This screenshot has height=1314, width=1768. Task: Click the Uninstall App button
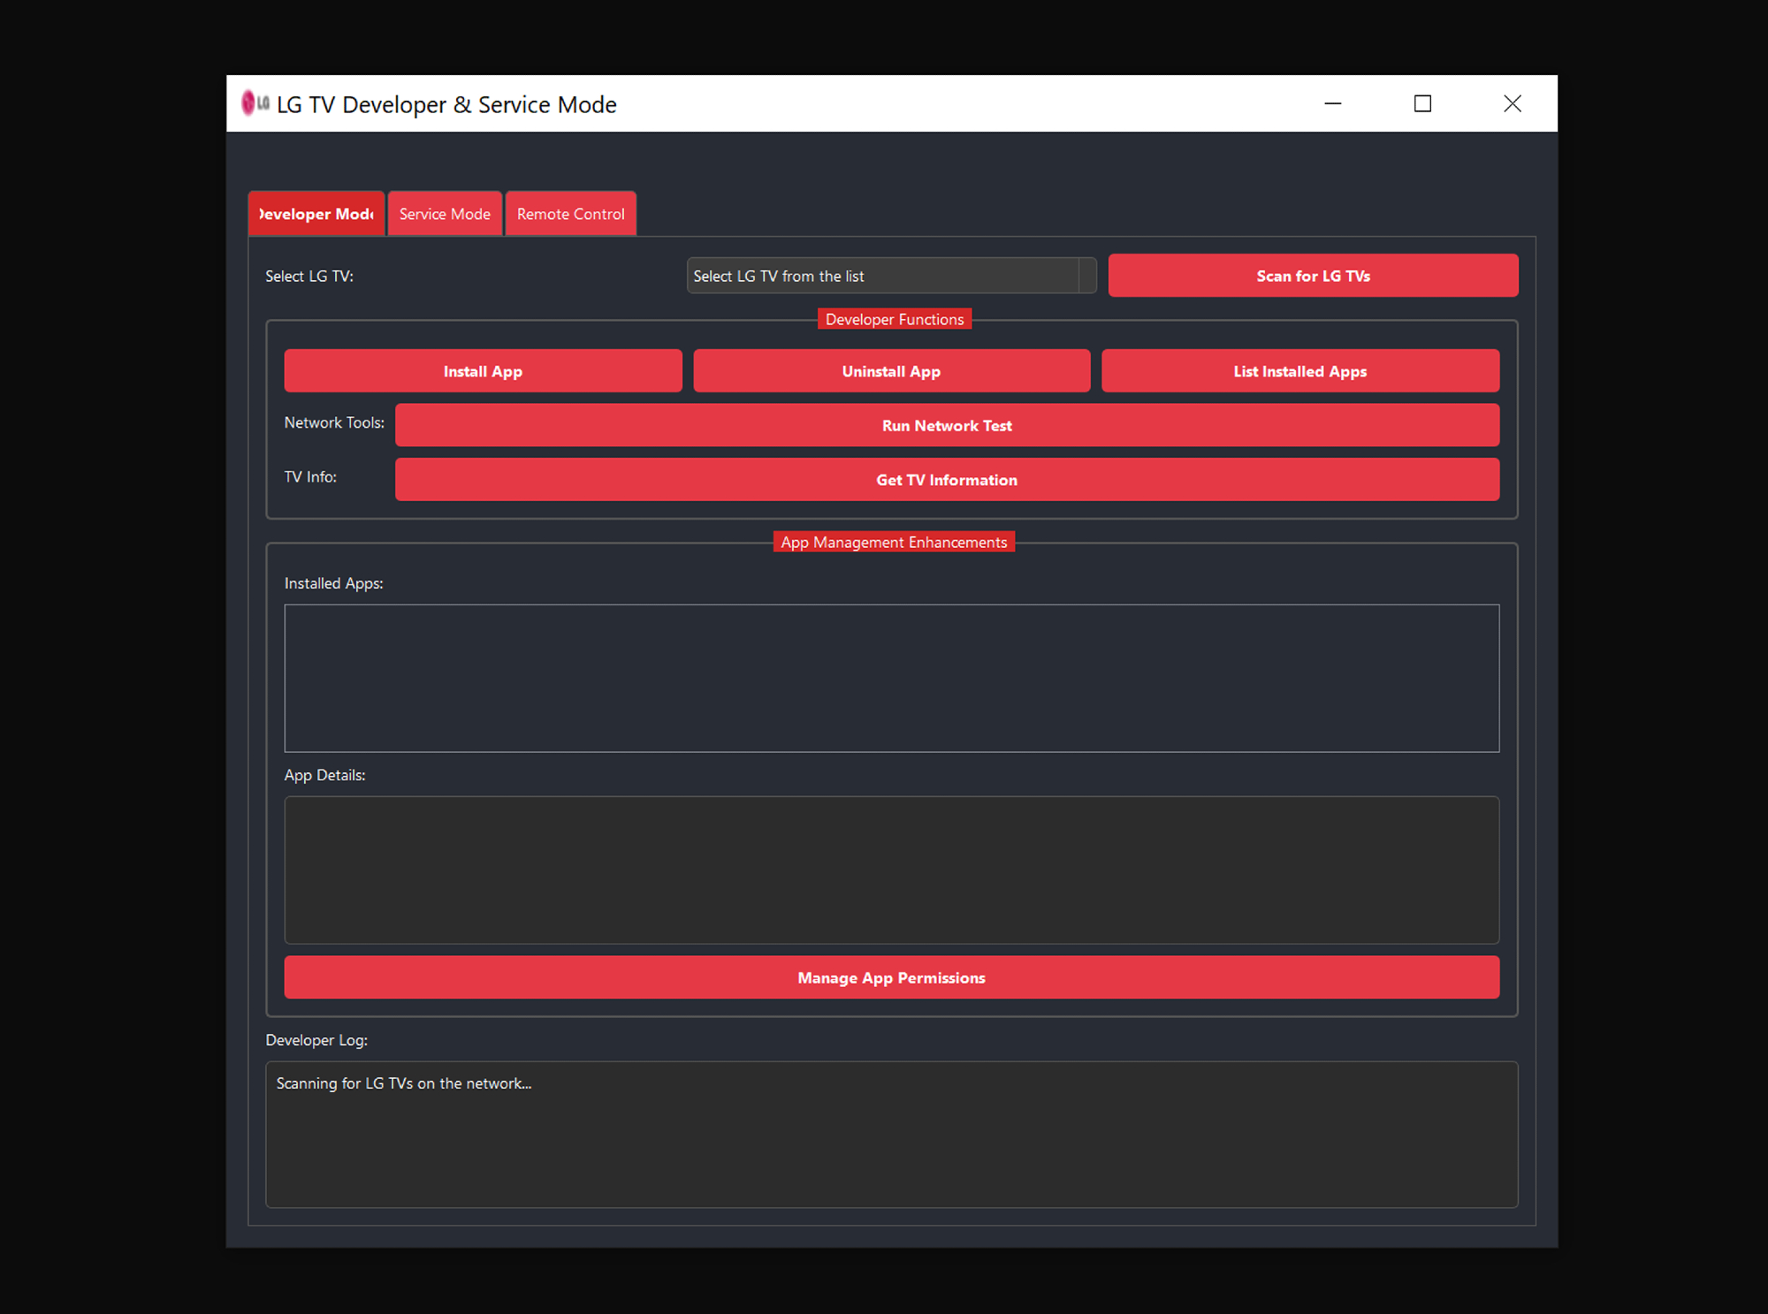pyautogui.click(x=891, y=371)
